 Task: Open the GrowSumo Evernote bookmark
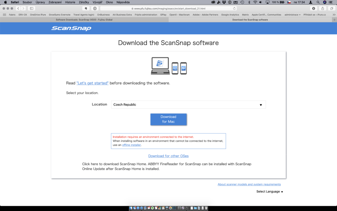(60, 15)
